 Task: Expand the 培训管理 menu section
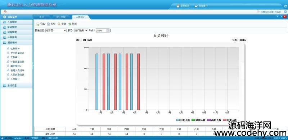pyautogui.click(x=16, y=27)
